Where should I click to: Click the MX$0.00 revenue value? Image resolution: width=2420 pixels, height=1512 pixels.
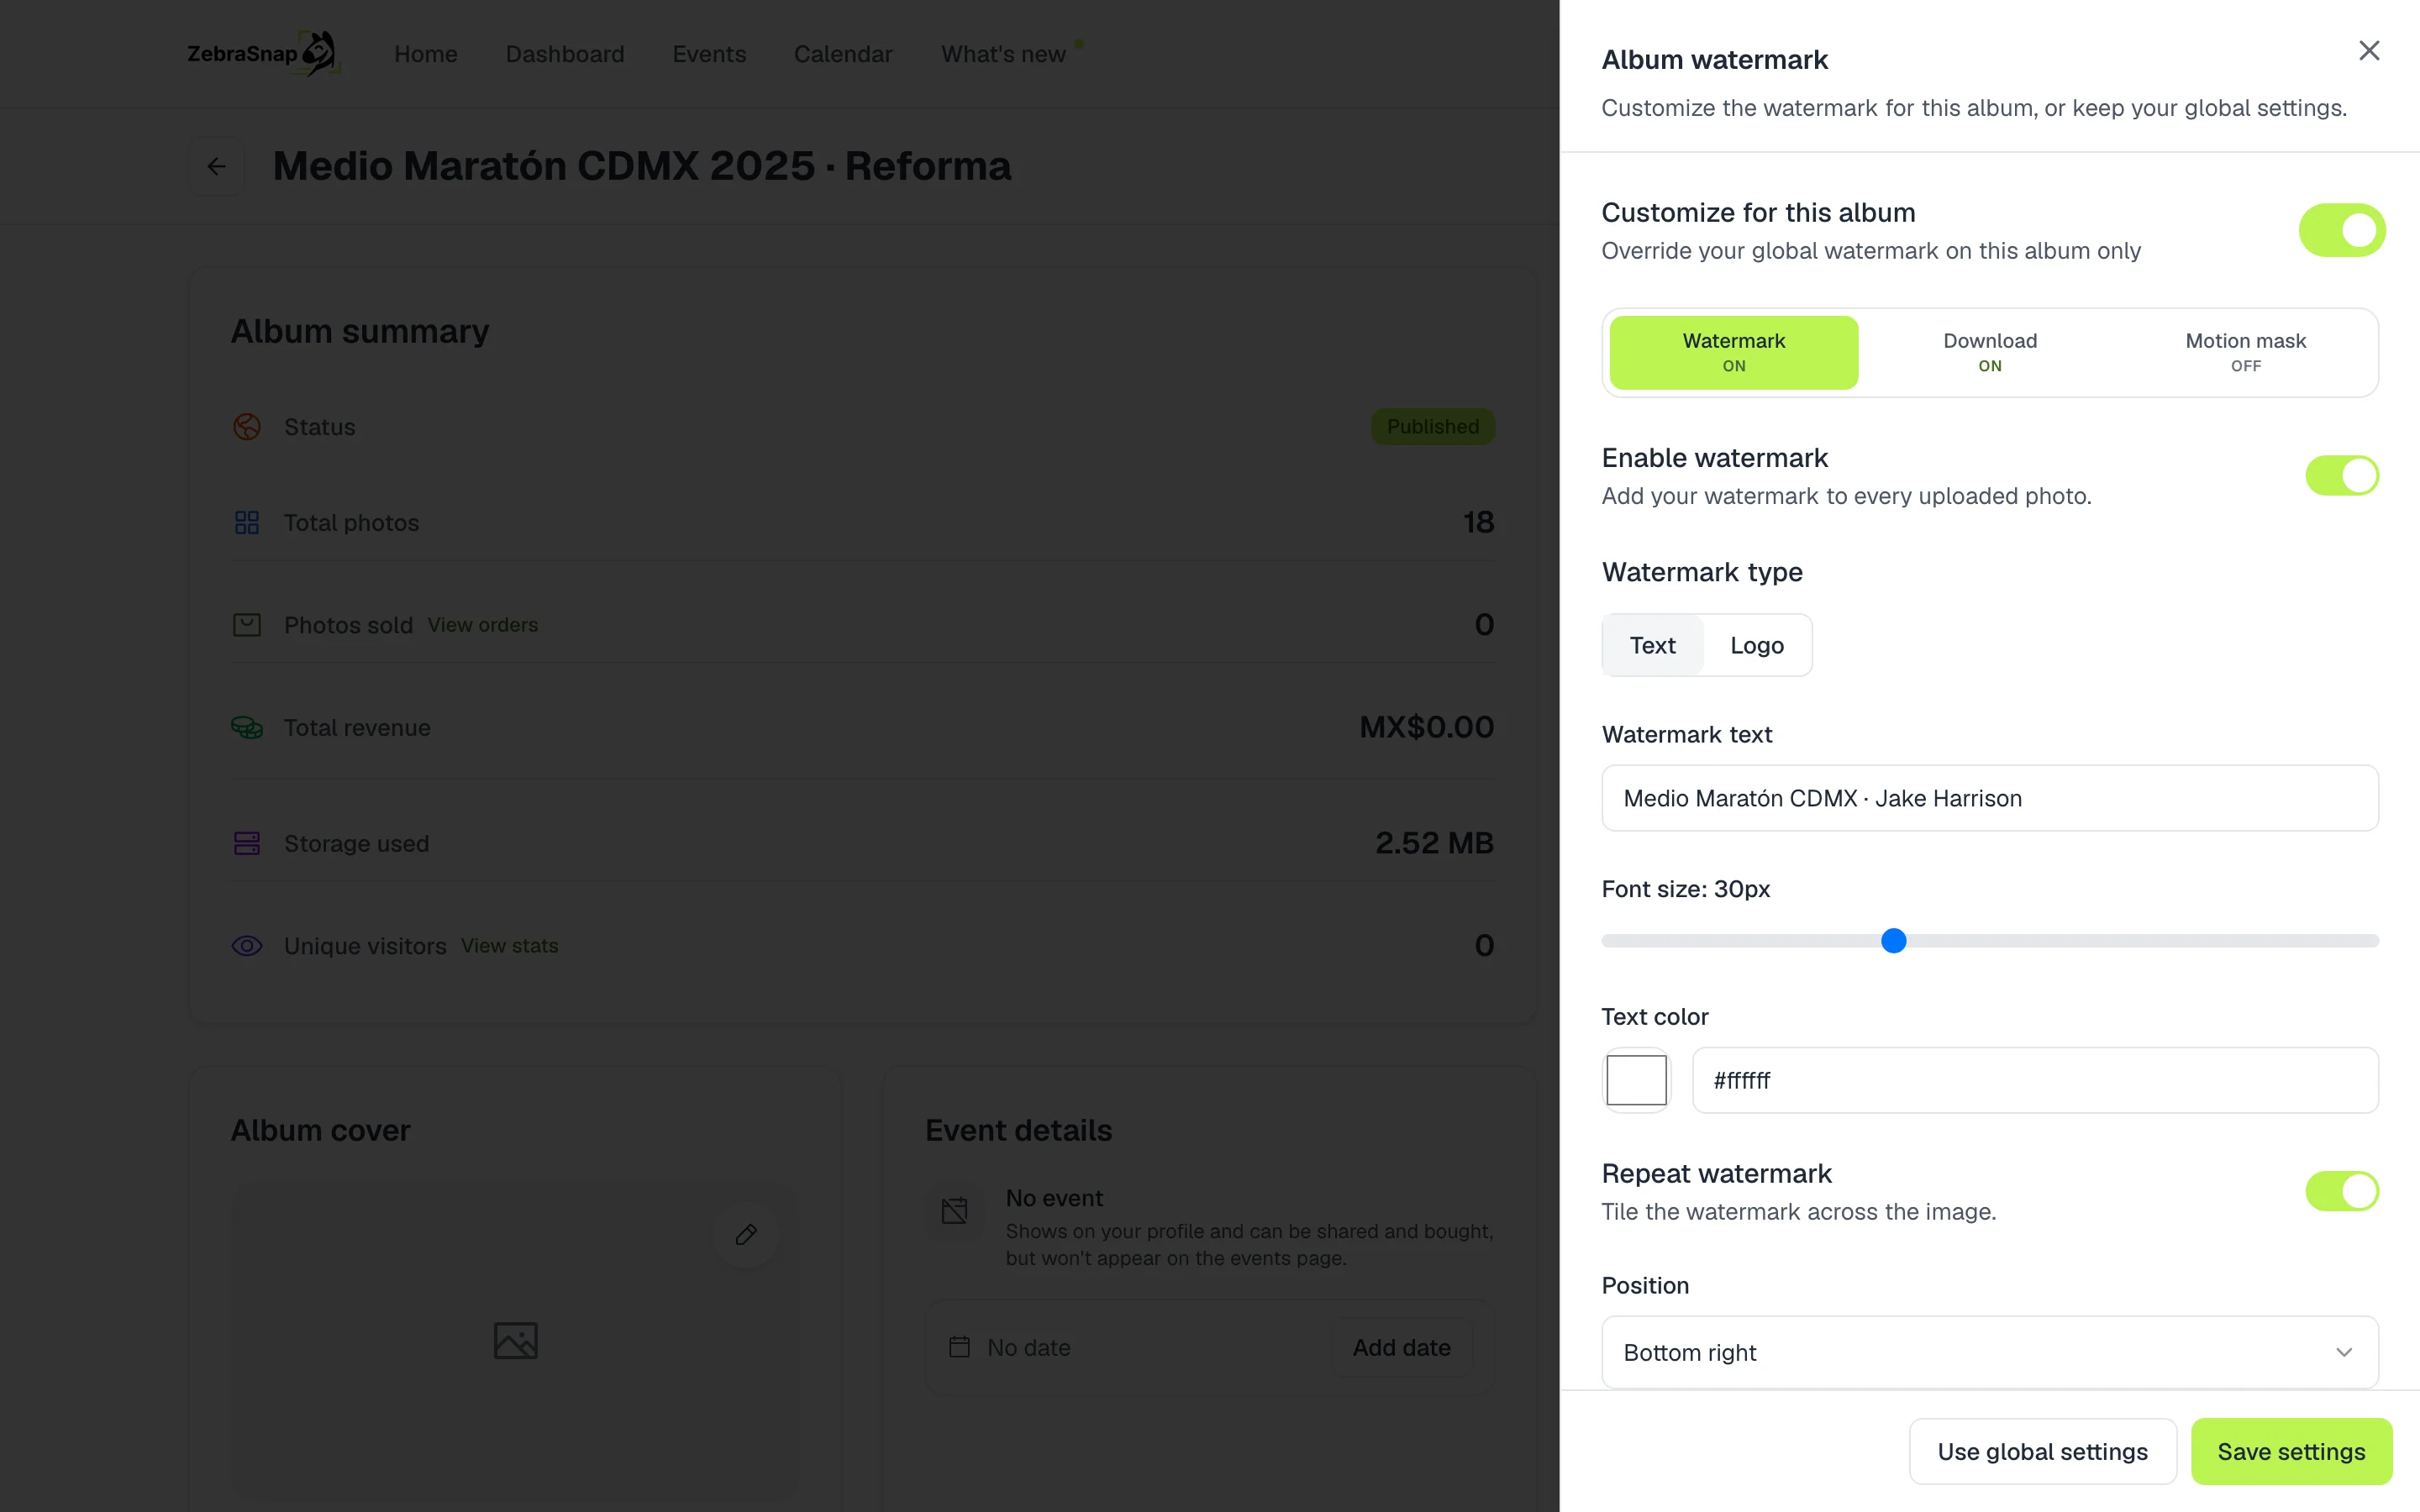tap(1426, 727)
